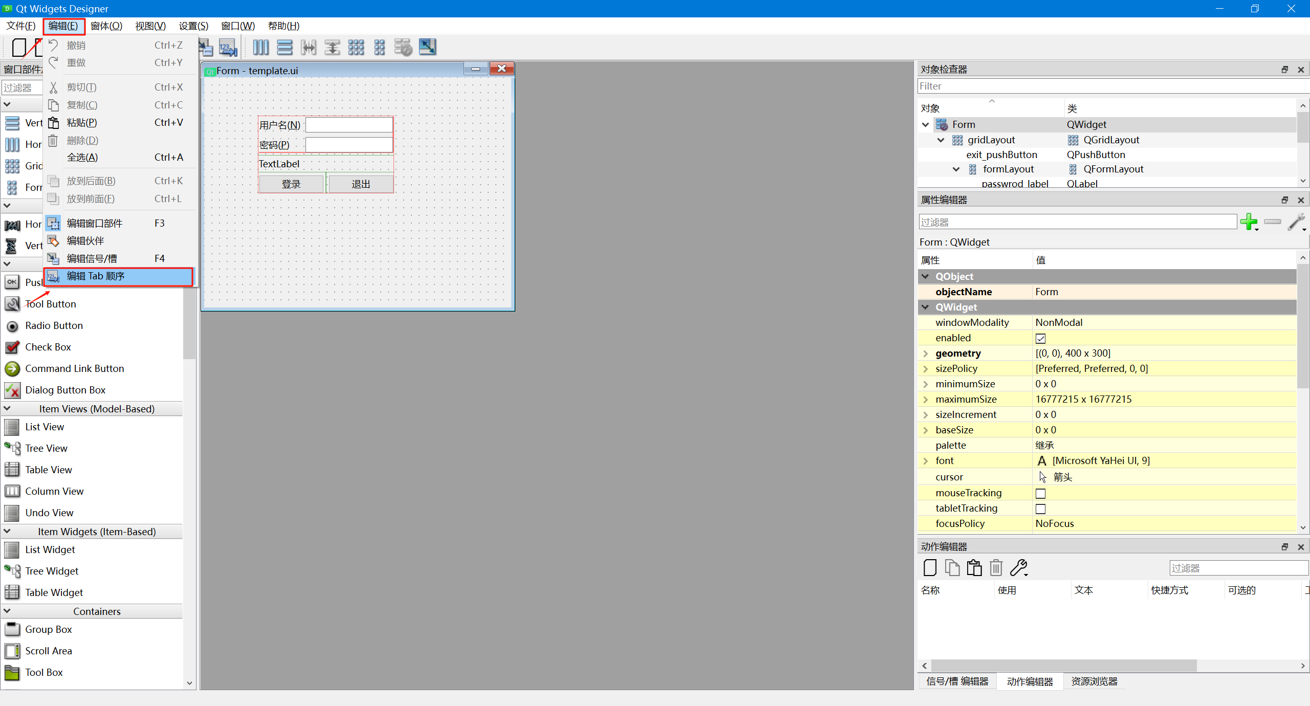Viewport: 1310px width, 706px height.
Task: Check the tabletTracking property box
Action: click(1040, 509)
